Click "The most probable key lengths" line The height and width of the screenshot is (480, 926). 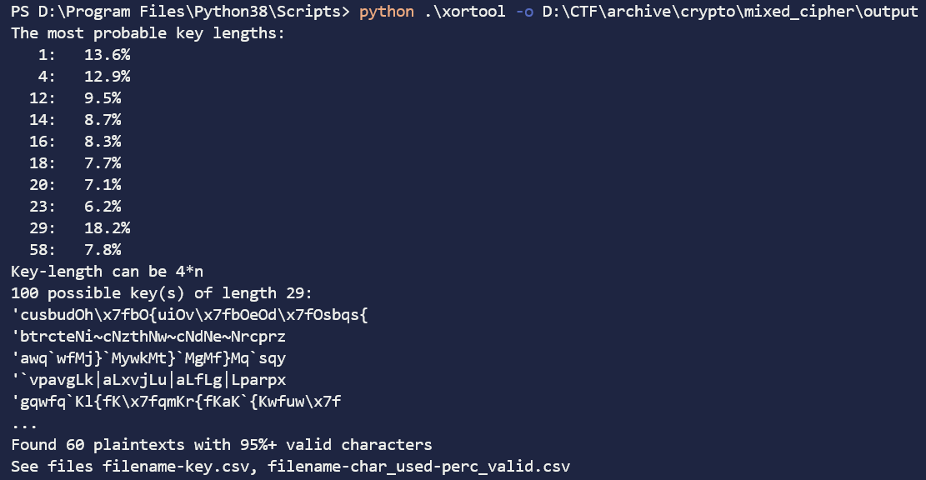point(148,34)
